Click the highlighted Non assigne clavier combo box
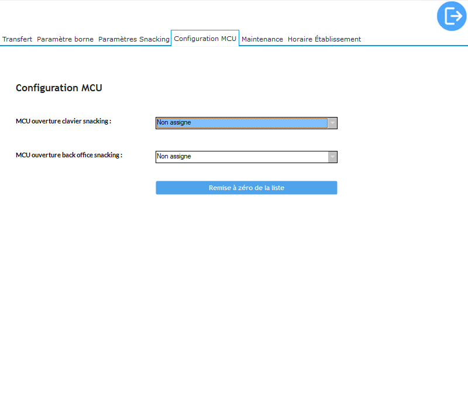Viewport: 468px width, 407px height. point(241,123)
